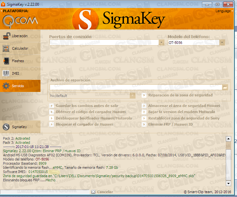Click Almacenar el área de seguridad Huawei
The image size is (237, 197).
(181, 106)
